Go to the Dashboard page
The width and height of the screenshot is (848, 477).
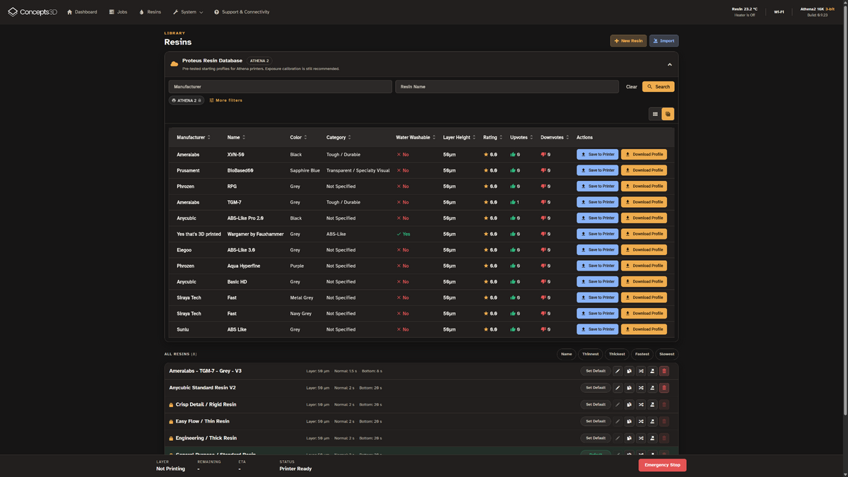(82, 12)
